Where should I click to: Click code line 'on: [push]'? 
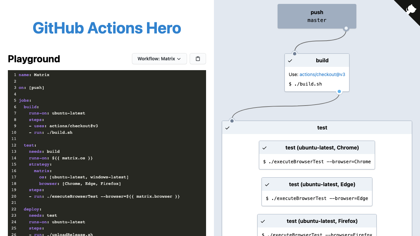pyautogui.click(x=31, y=88)
